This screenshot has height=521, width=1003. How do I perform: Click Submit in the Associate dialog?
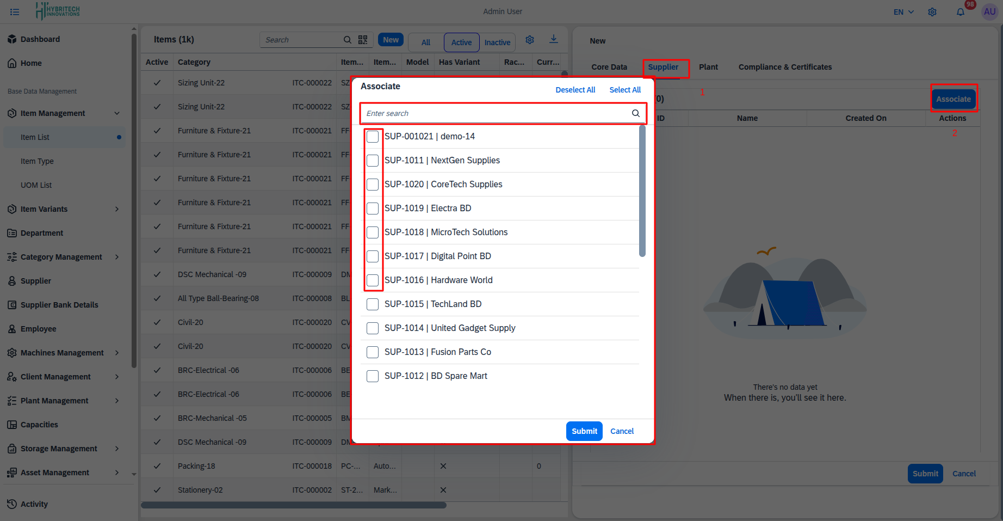pyautogui.click(x=584, y=431)
